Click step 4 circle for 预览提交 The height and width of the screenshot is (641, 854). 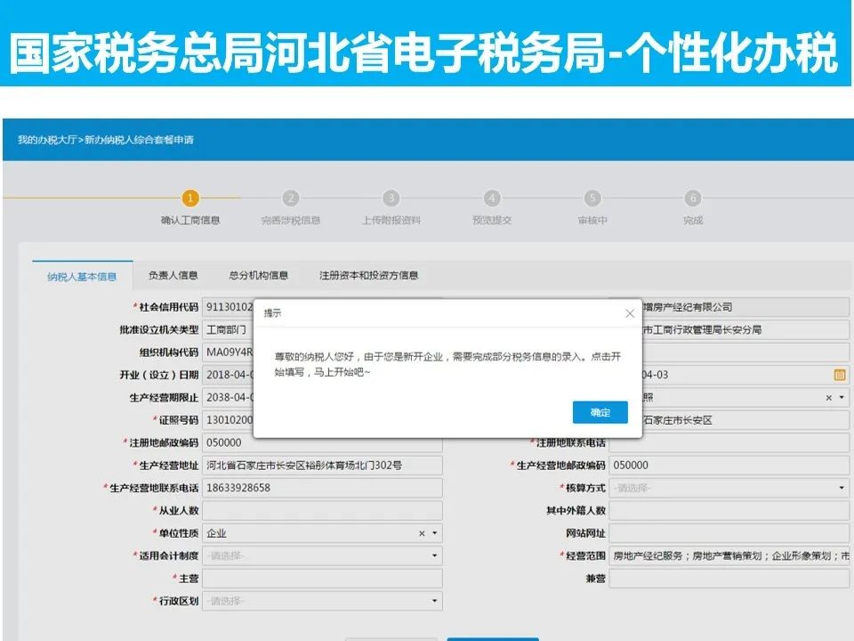click(492, 198)
